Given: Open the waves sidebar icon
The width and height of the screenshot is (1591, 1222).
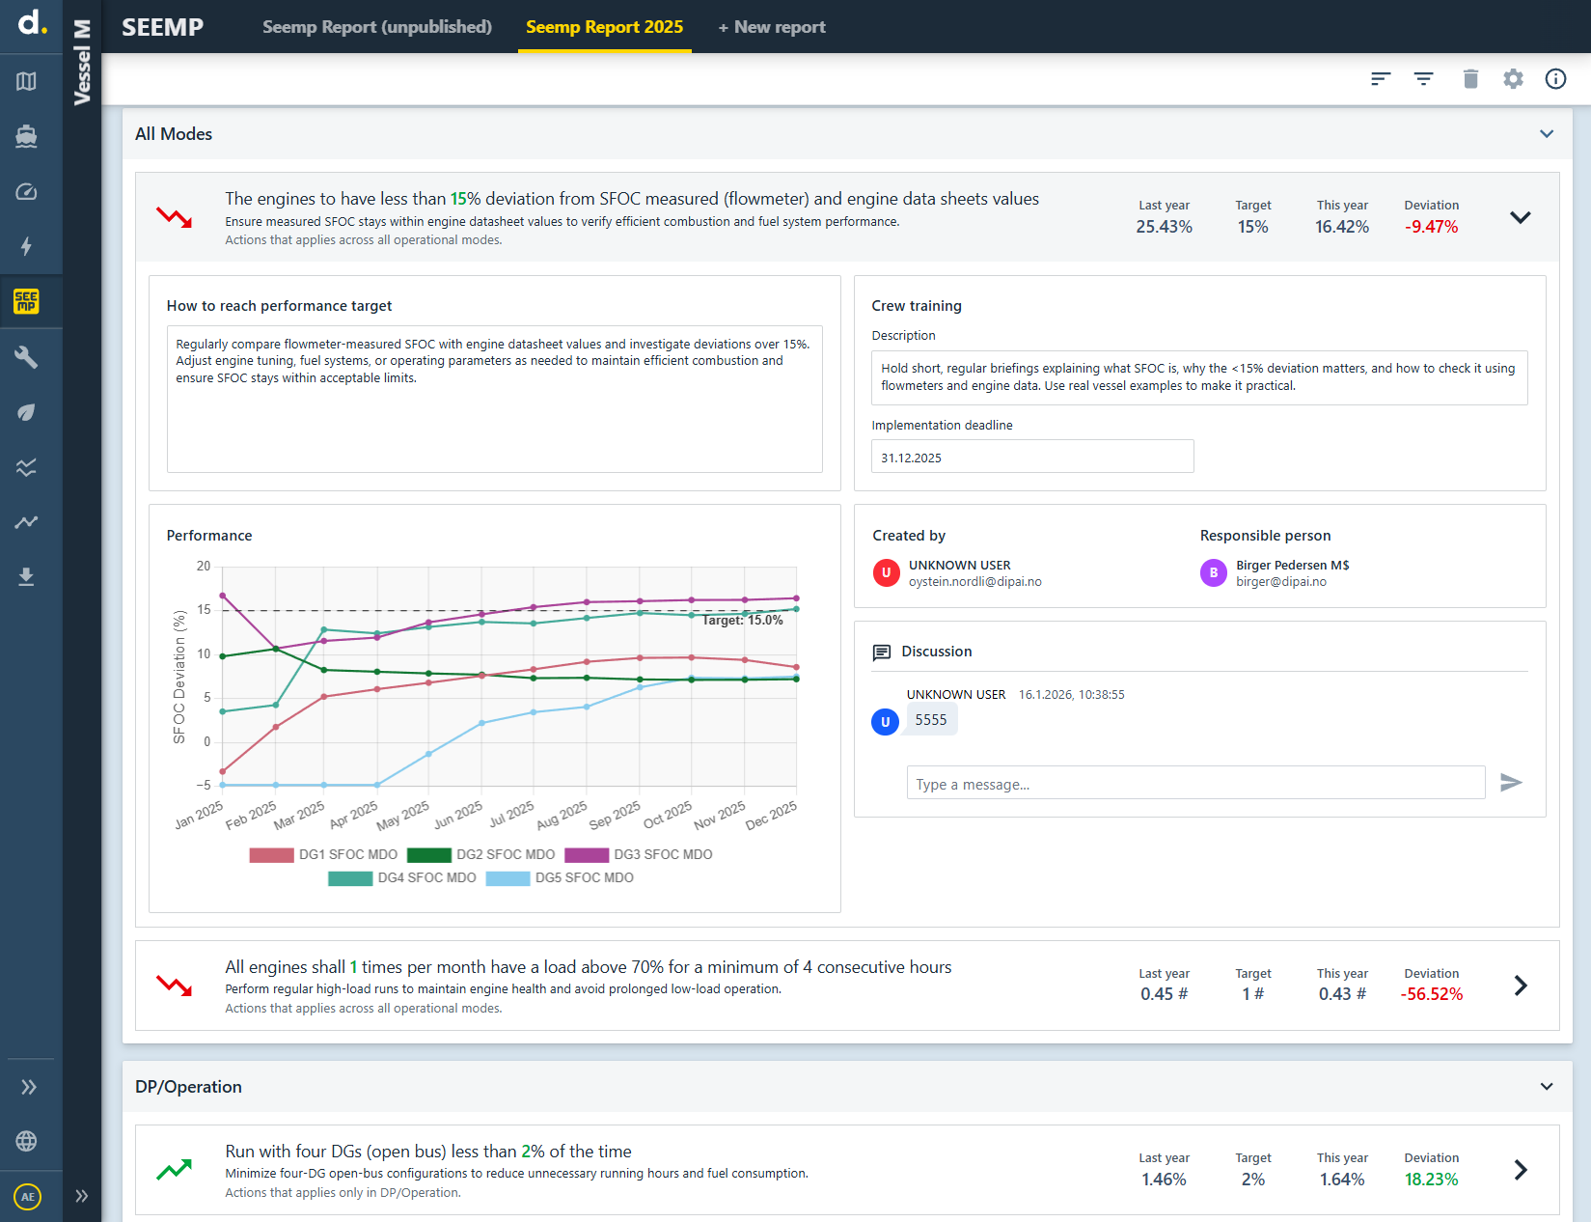Looking at the screenshot, I should pos(26,467).
